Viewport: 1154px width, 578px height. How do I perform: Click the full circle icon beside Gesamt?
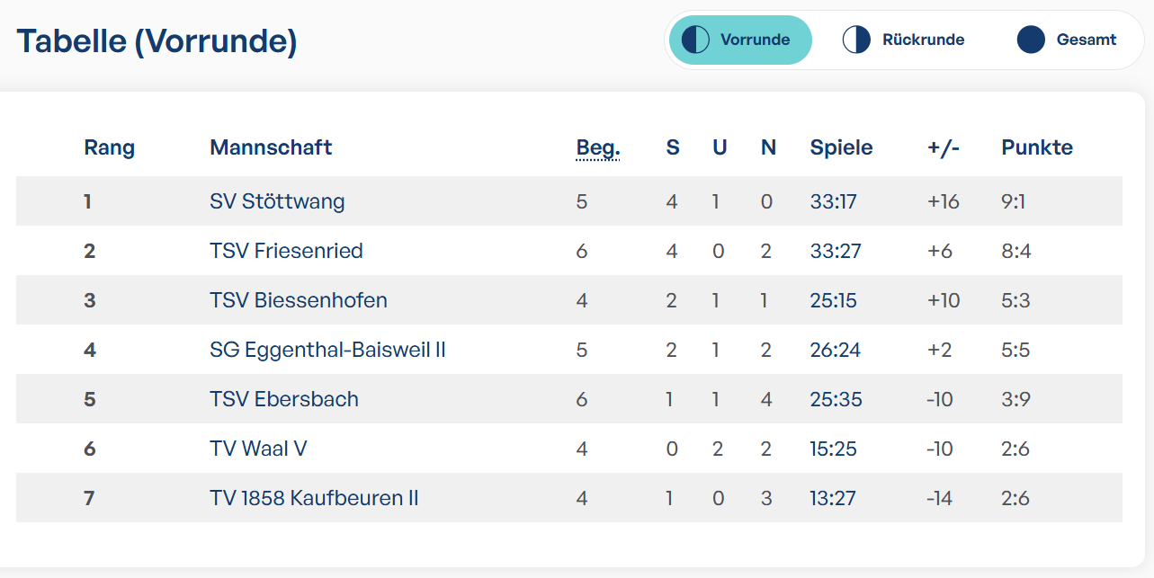point(1031,40)
